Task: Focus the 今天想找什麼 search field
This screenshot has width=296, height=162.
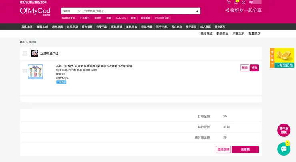Action: coord(139,11)
